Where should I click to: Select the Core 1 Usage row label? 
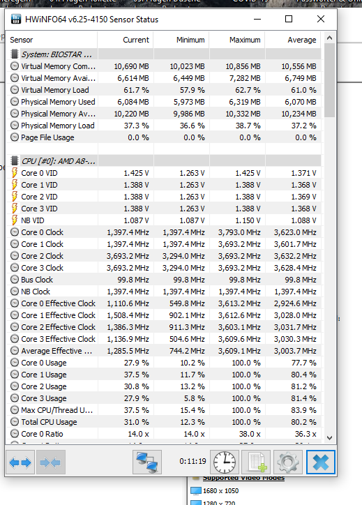pos(44,375)
